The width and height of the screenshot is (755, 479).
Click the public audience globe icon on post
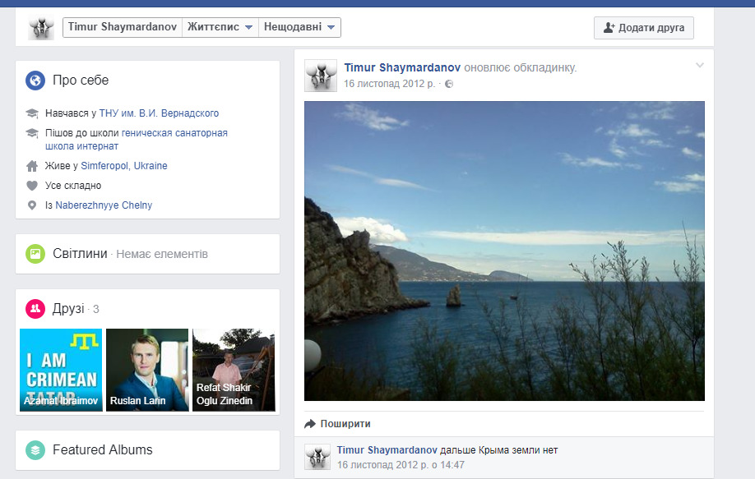tap(449, 84)
